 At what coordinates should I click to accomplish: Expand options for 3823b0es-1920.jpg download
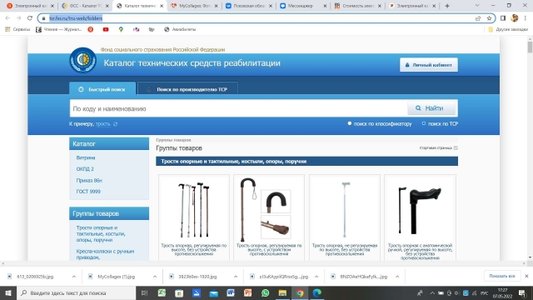[236, 277]
